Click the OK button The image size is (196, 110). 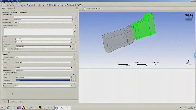click(5, 102)
